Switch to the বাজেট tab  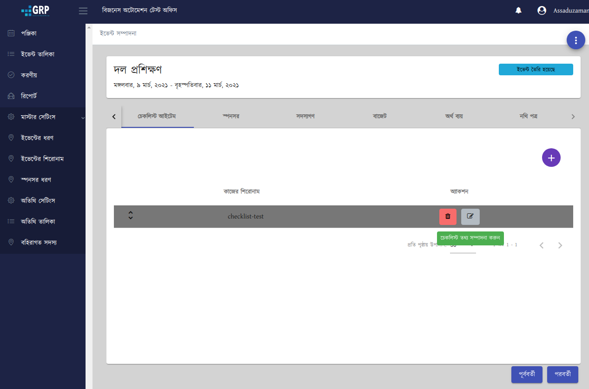[379, 116]
